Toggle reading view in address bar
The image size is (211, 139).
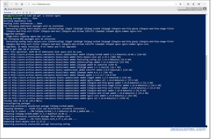click(176, 4)
